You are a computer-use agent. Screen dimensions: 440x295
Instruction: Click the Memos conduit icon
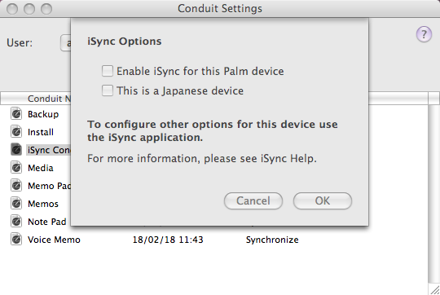click(x=16, y=204)
